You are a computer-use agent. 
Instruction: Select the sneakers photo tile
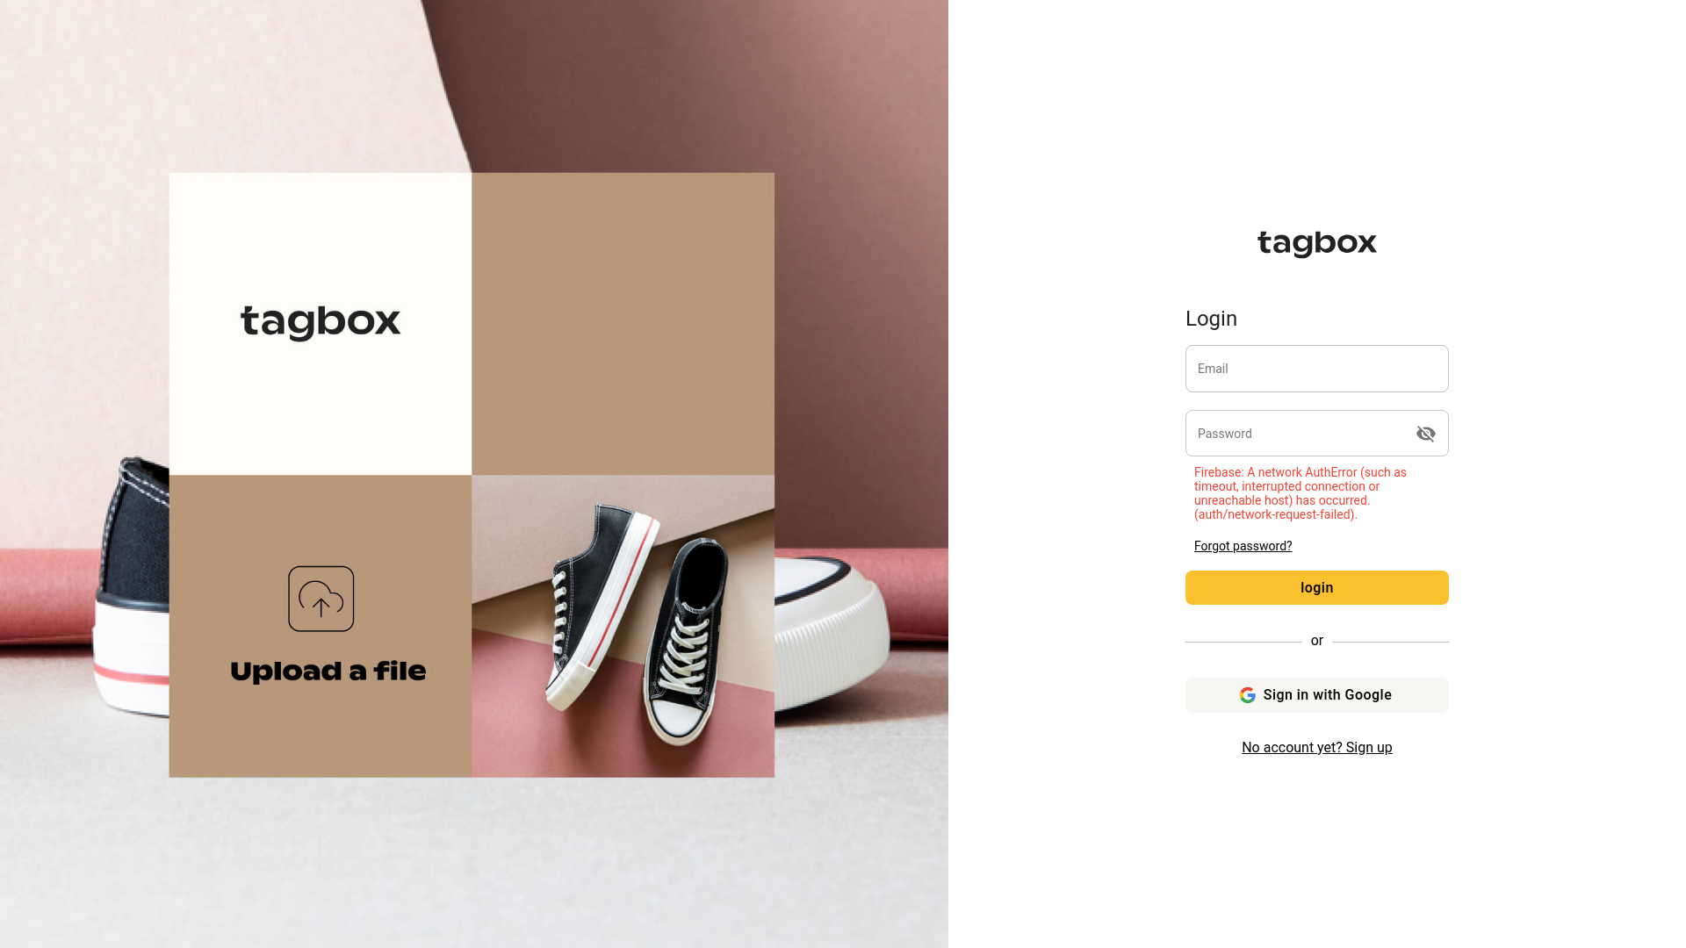[x=623, y=627]
